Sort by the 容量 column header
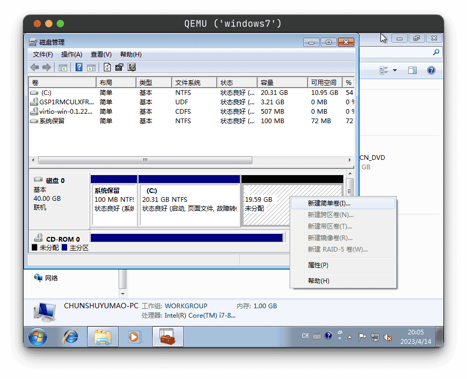The width and height of the screenshot is (467, 379). pos(282,82)
